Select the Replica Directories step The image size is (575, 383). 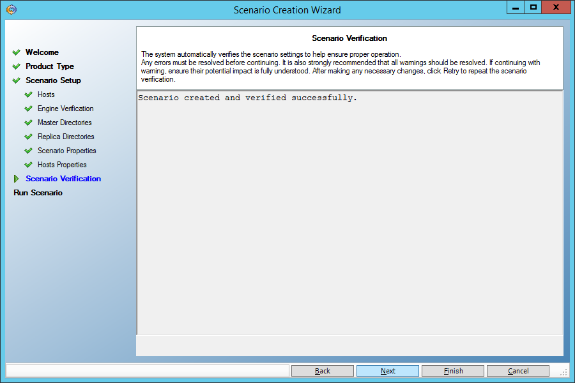pos(66,137)
